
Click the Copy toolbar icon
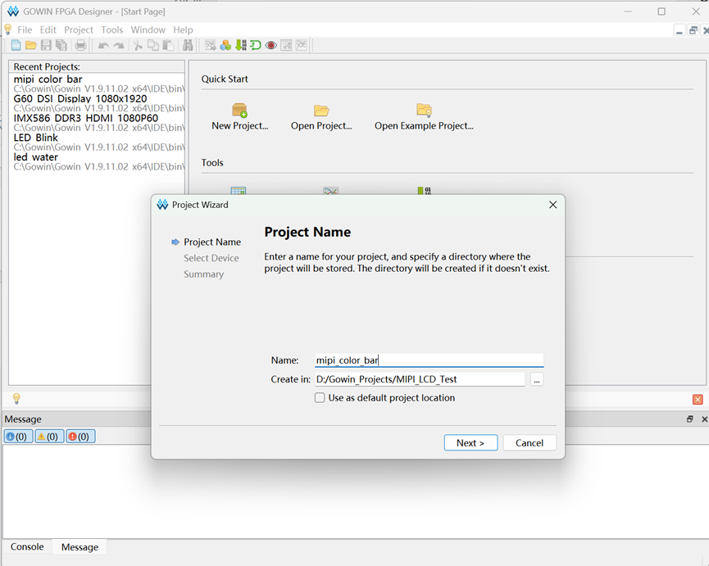(153, 45)
